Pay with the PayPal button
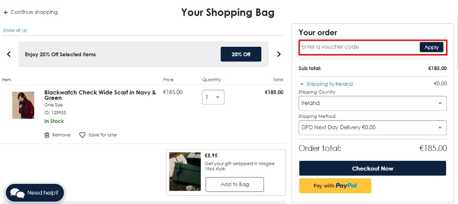This screenshot has width=458, height=204. [335, 186]
